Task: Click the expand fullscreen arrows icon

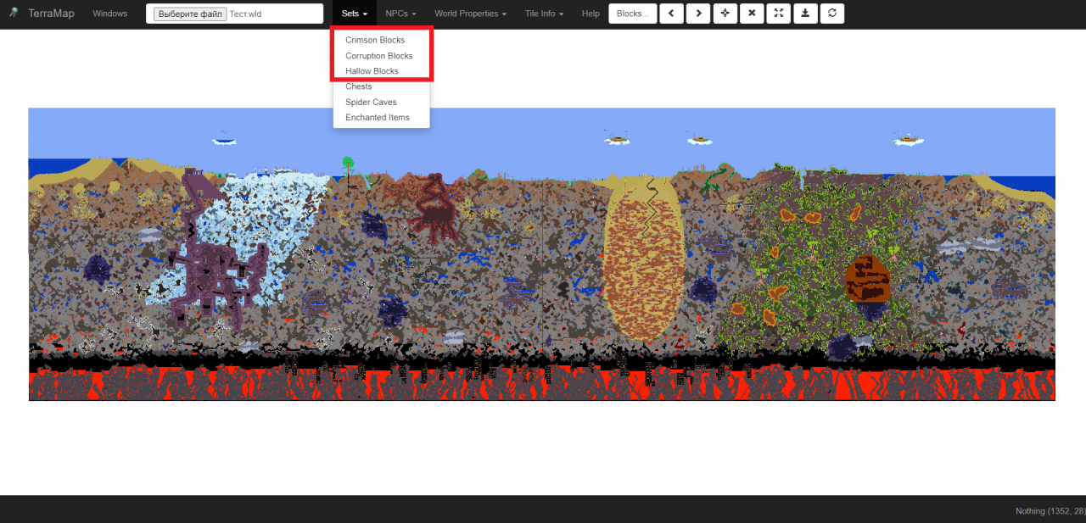Action: 778,14
